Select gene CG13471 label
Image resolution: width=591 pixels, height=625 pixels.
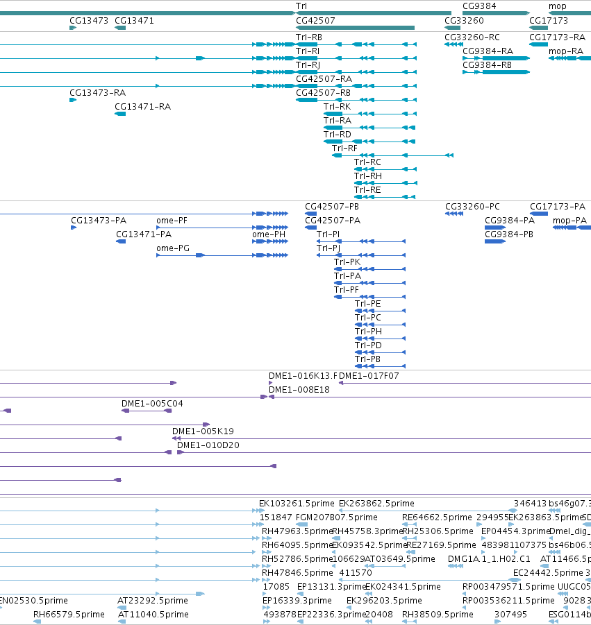tap(134, 20)
